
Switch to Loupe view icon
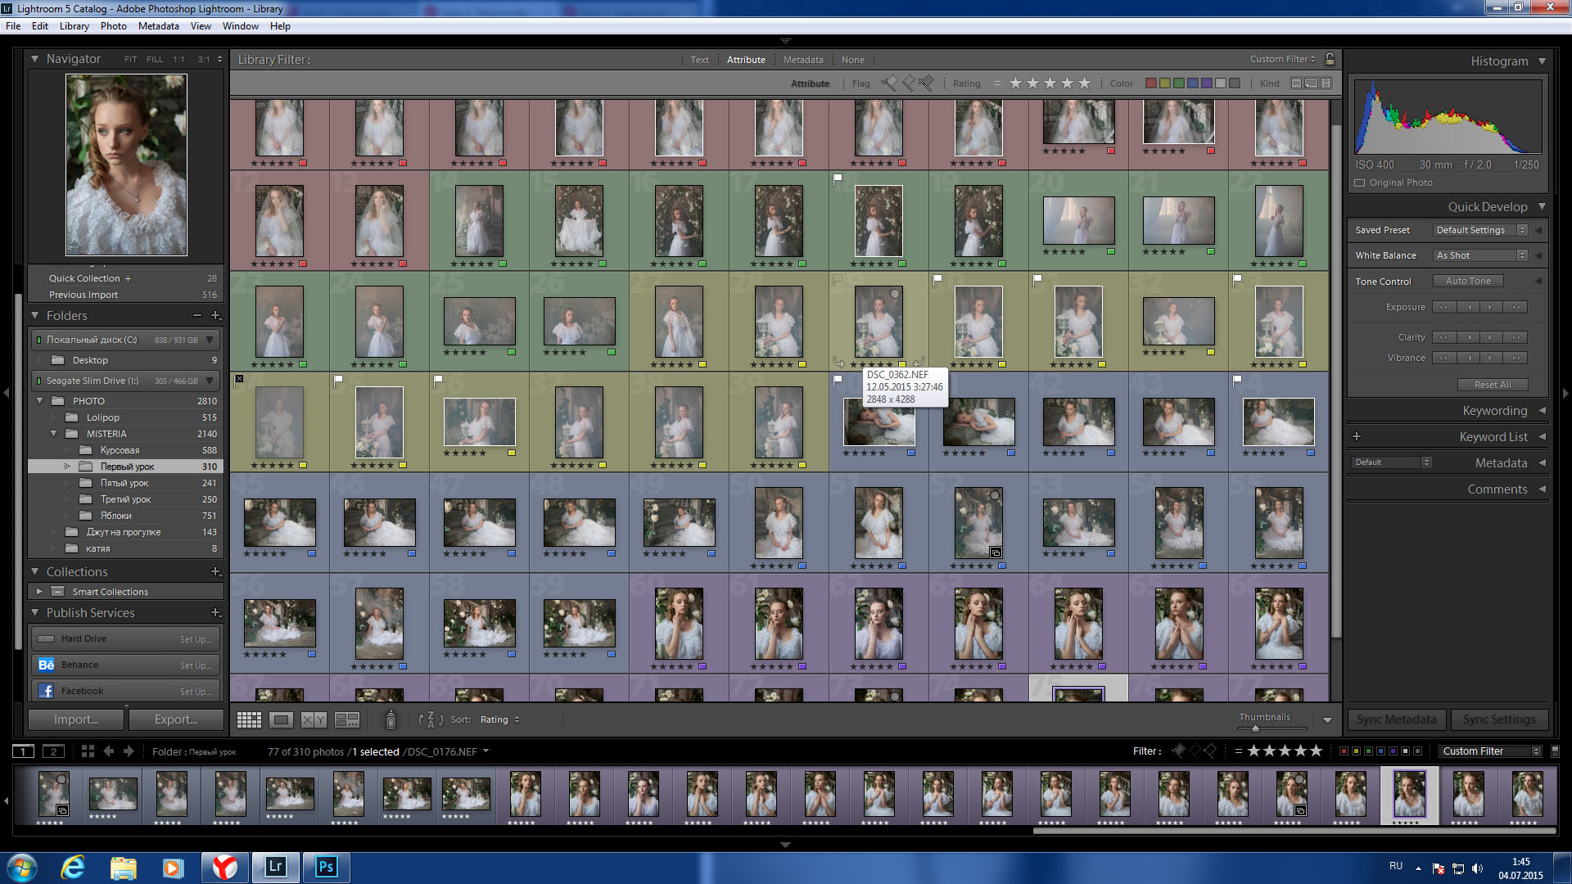point(281,719)
